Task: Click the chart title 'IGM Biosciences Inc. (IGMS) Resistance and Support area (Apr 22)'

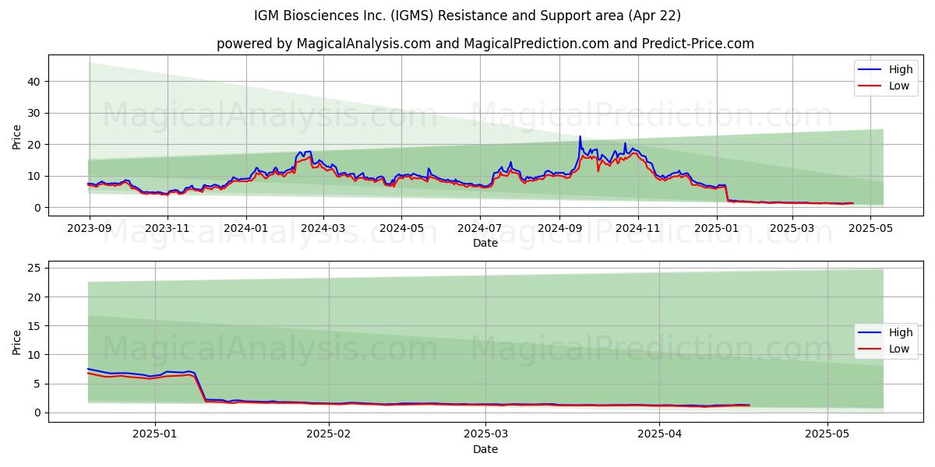Action: [467, 16]
